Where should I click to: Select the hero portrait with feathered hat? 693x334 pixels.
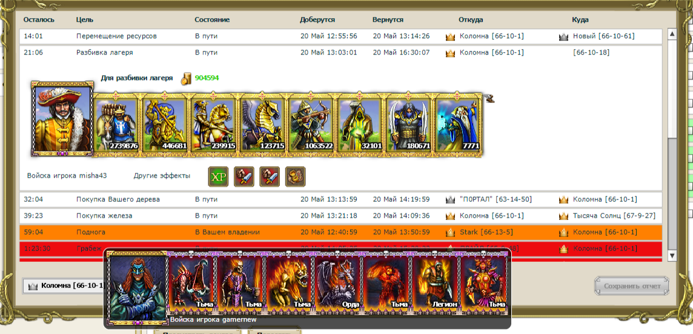pos(62,119)
